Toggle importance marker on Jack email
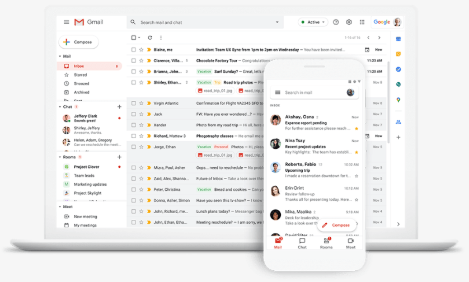Image resolution: width=469 pixels, height=282 pixels. click(x=149, y=114)
